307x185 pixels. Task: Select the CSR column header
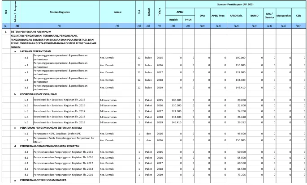click(298, 16)
